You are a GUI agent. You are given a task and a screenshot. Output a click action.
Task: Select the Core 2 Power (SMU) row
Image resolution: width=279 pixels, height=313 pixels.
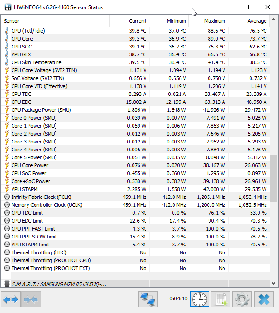tap(135, 134)
